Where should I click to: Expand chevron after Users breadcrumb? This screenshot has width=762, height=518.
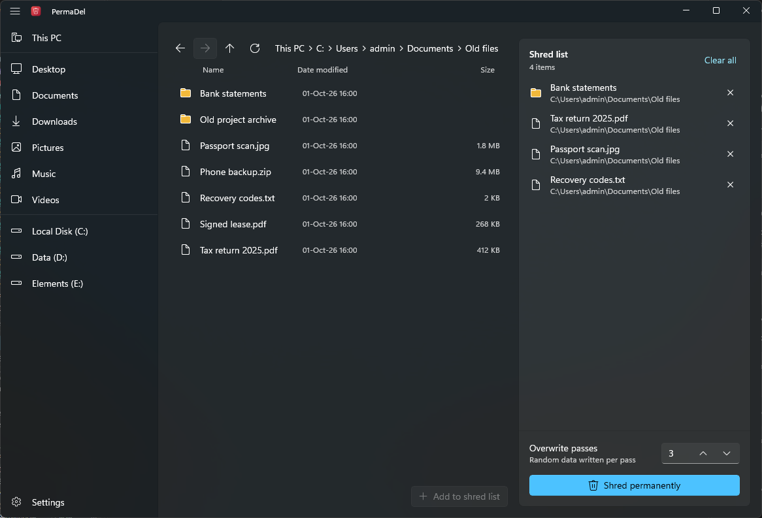point(364,48)
